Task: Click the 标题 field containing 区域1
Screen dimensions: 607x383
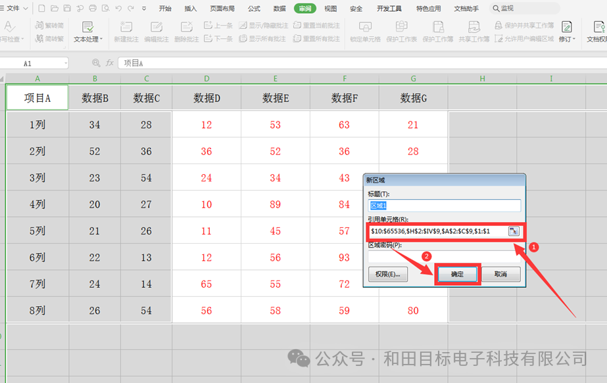Action: tap(444, 206)
